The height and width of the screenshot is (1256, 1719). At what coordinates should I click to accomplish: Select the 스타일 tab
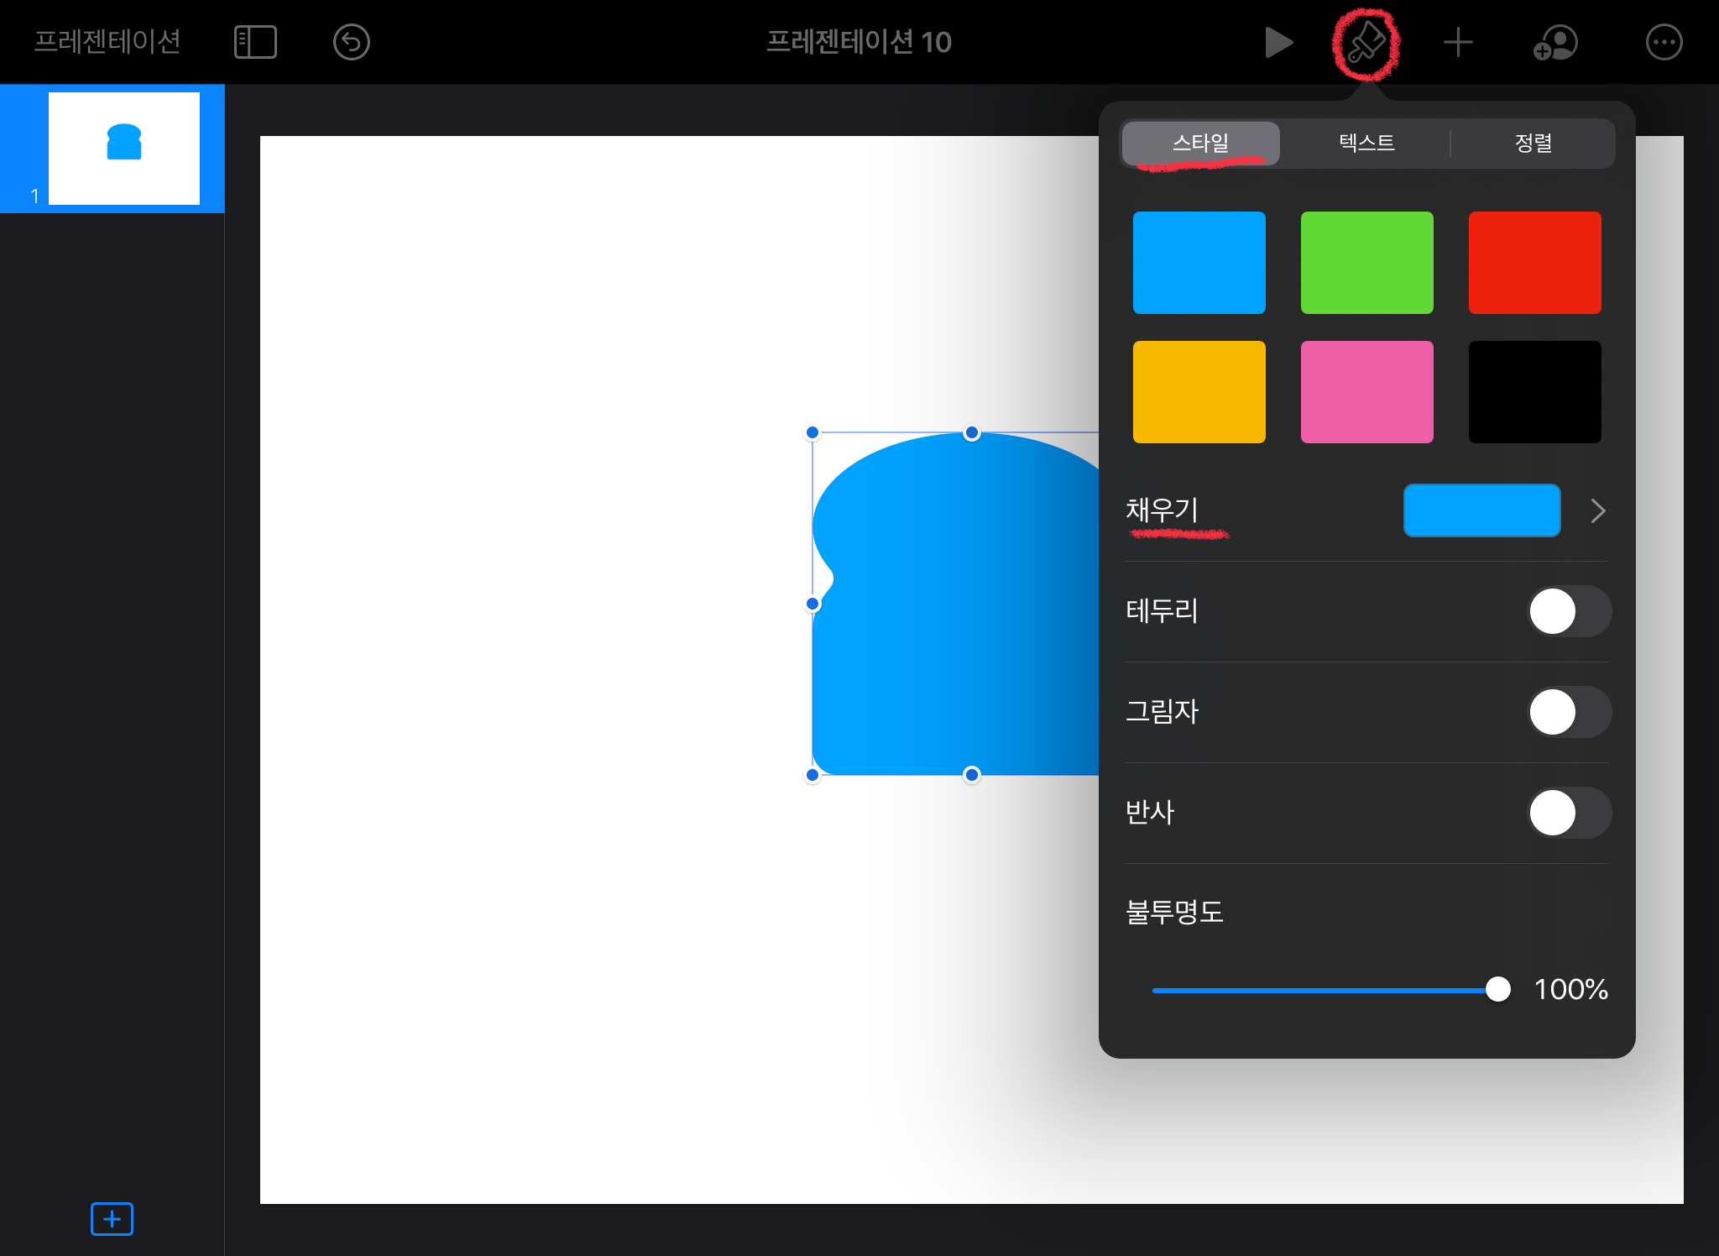(1200, 143)
